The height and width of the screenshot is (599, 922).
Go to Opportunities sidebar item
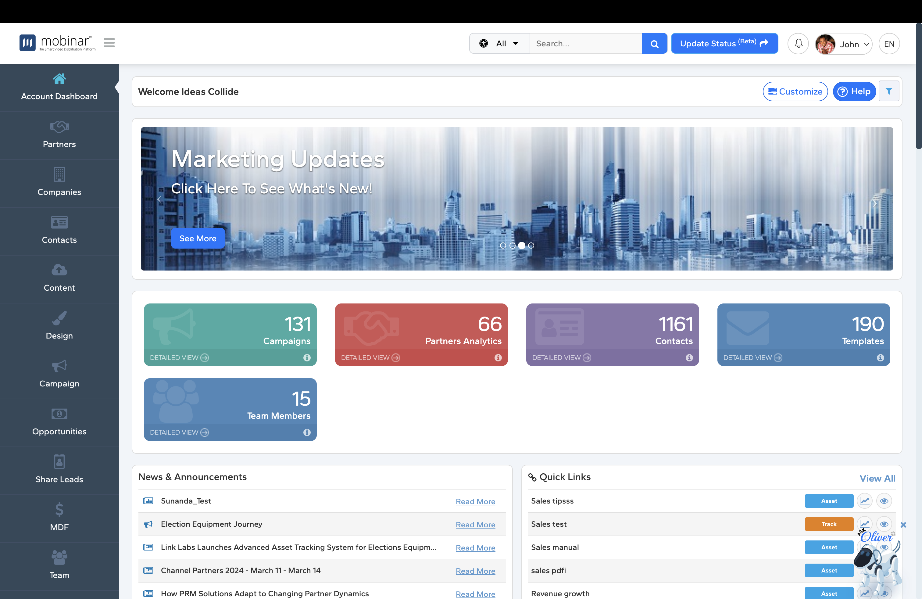click(x=59, y=422)
